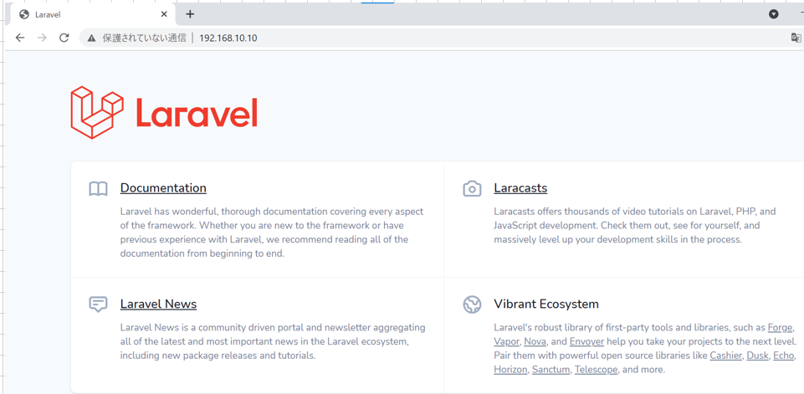804x394 pixels.
Task: Click the Laravel News chat bubble icon
Action: pos(98,304)
